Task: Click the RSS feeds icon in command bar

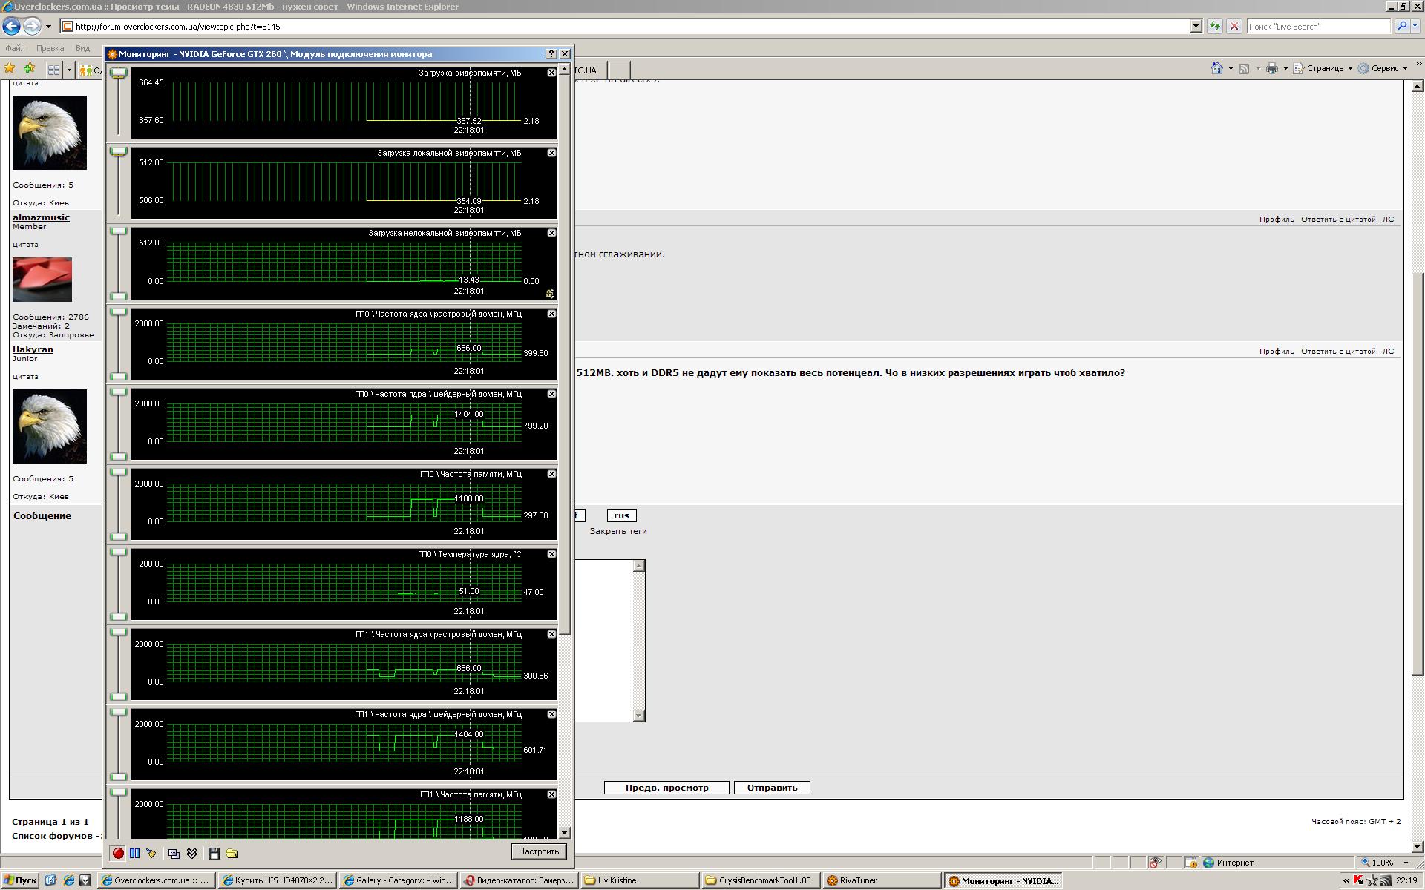Action: 1244,68
